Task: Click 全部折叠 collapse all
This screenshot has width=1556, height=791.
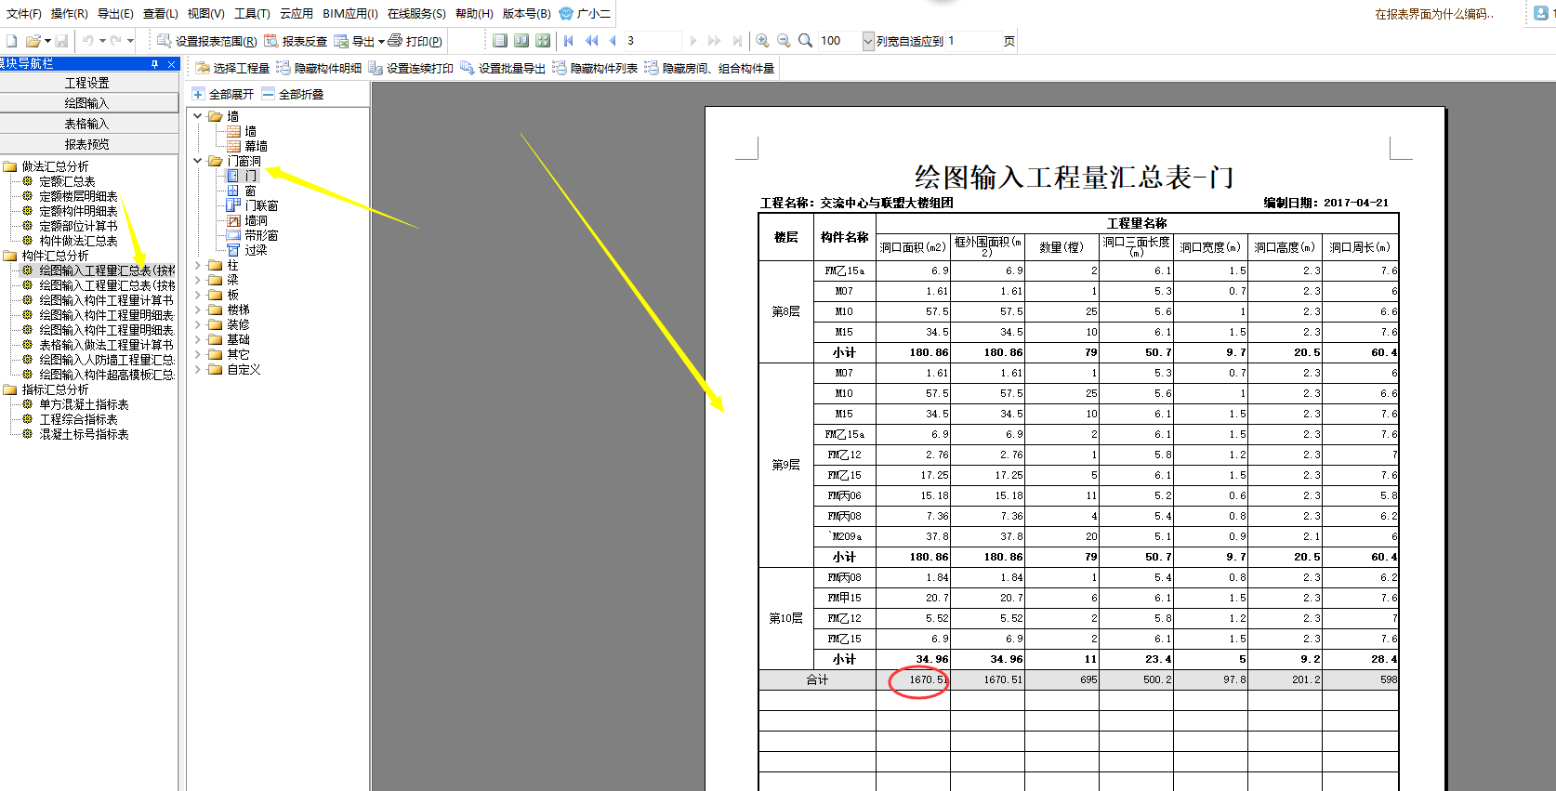Action: [293, 94]
